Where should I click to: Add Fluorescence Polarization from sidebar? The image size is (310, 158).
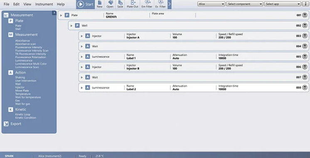point(30,57)
